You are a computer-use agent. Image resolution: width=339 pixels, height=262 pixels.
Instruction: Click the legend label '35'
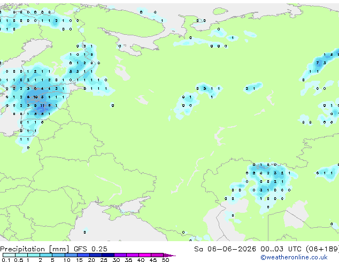click(x=128, y=260)
